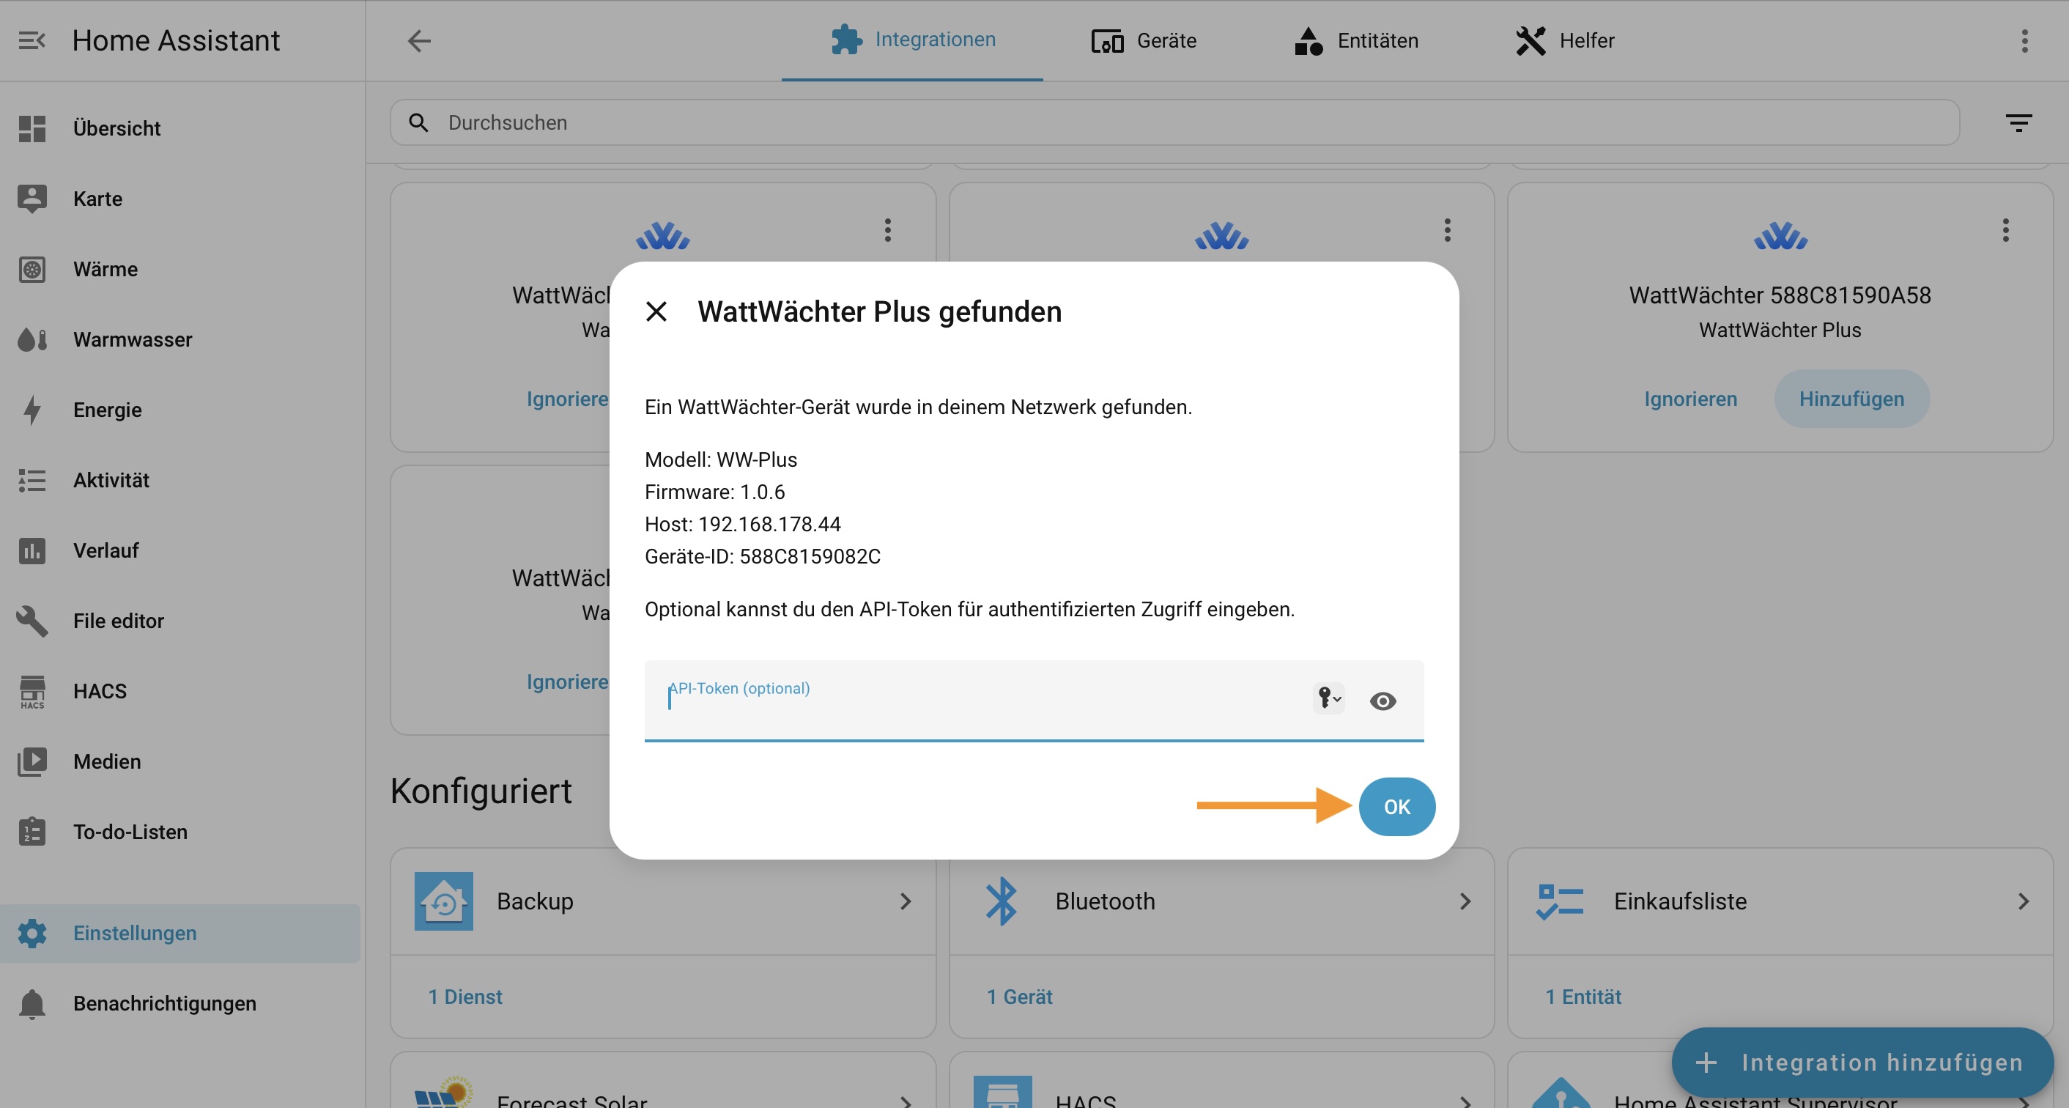2069x1108 pixels.
Task: Collapse the sidebar menu icon
Action: pyautogui.click(x=32, y=40)
